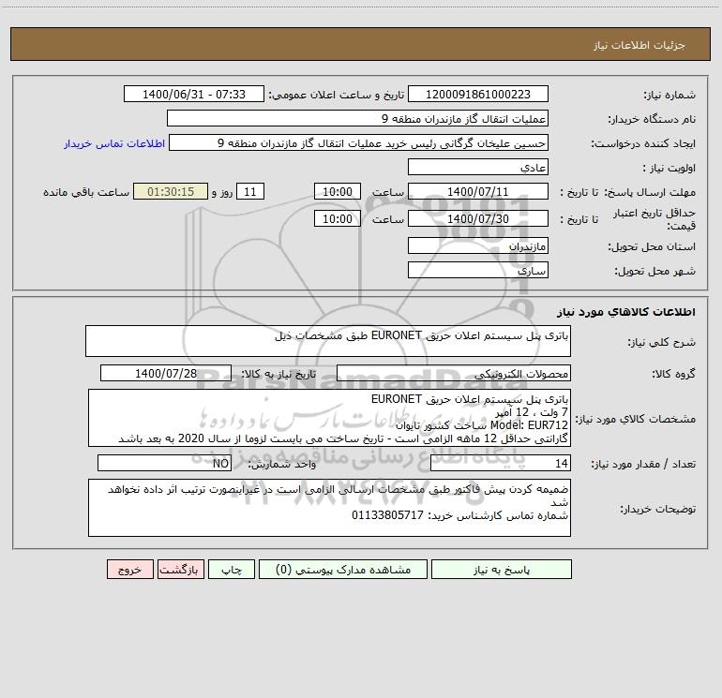722x698 pixels.
Task: Click the واحد شمارش label
Action: tap(282, 464)
